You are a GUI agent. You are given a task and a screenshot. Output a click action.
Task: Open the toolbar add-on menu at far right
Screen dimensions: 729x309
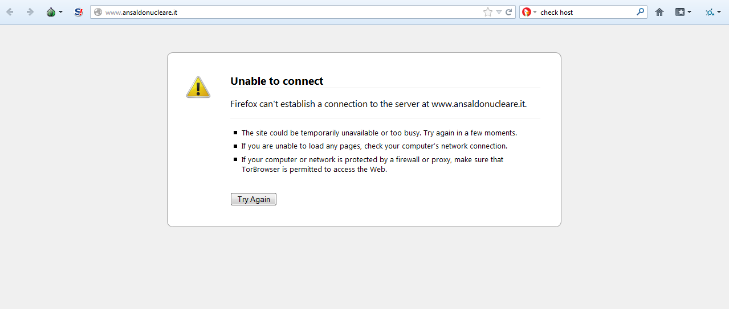click(712, 12)
